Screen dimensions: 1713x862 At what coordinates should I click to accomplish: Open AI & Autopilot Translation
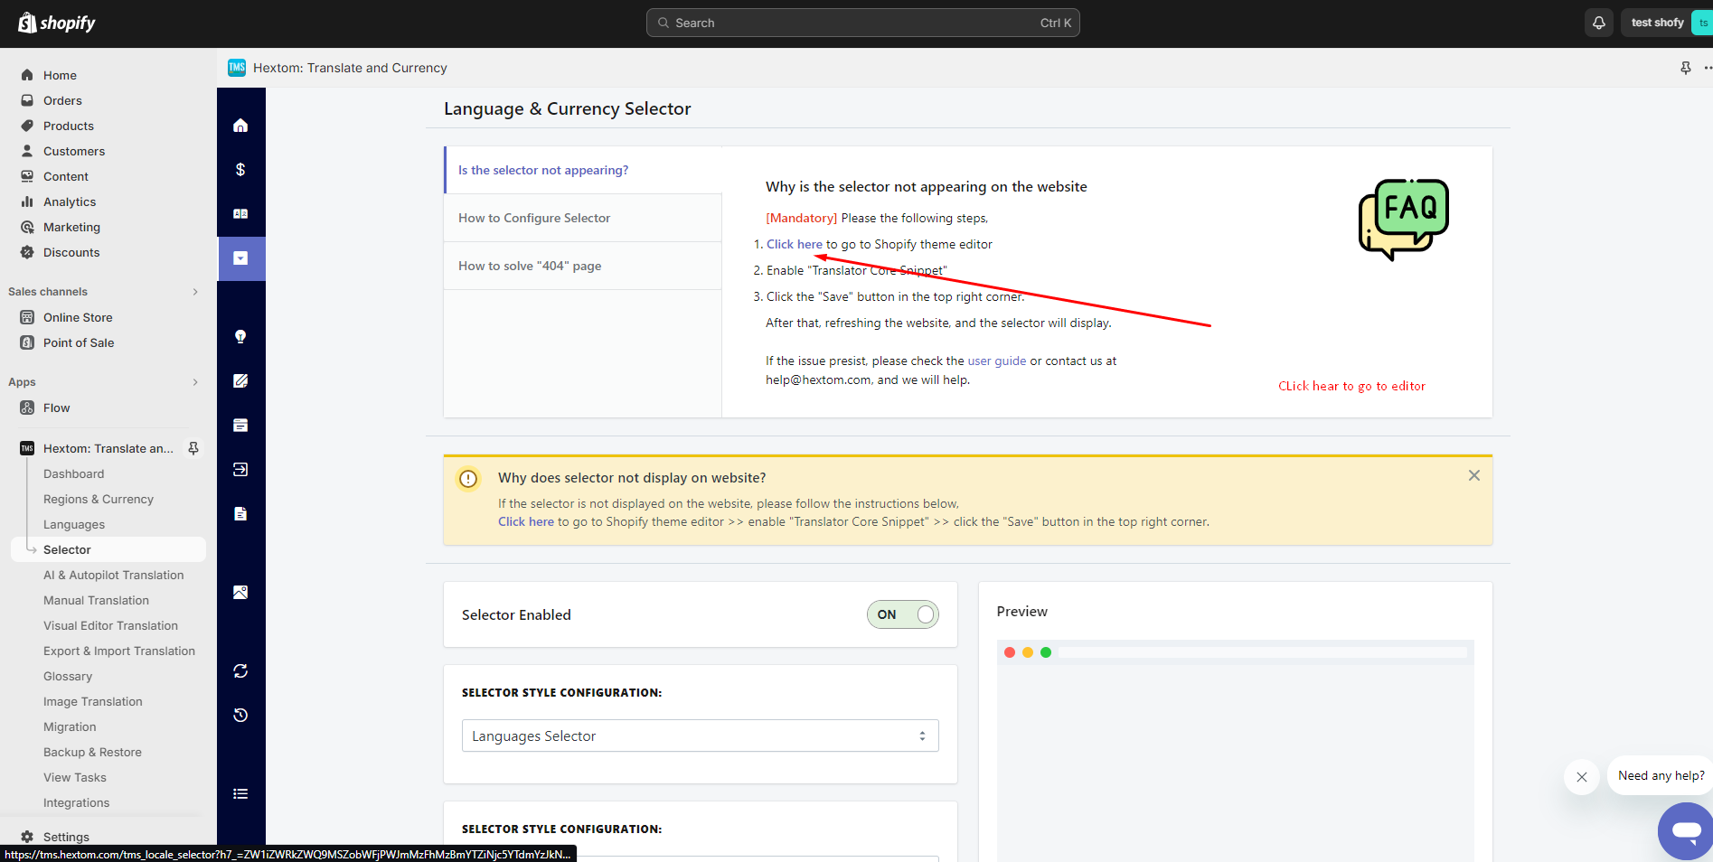pos(114,575)
